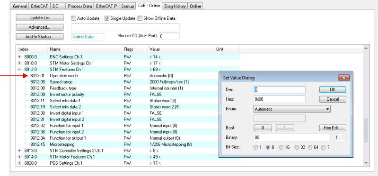Click the Bool 0 button
Image resolution: width=378 pixels, height=176 pixels.
(x=263, y=128)
